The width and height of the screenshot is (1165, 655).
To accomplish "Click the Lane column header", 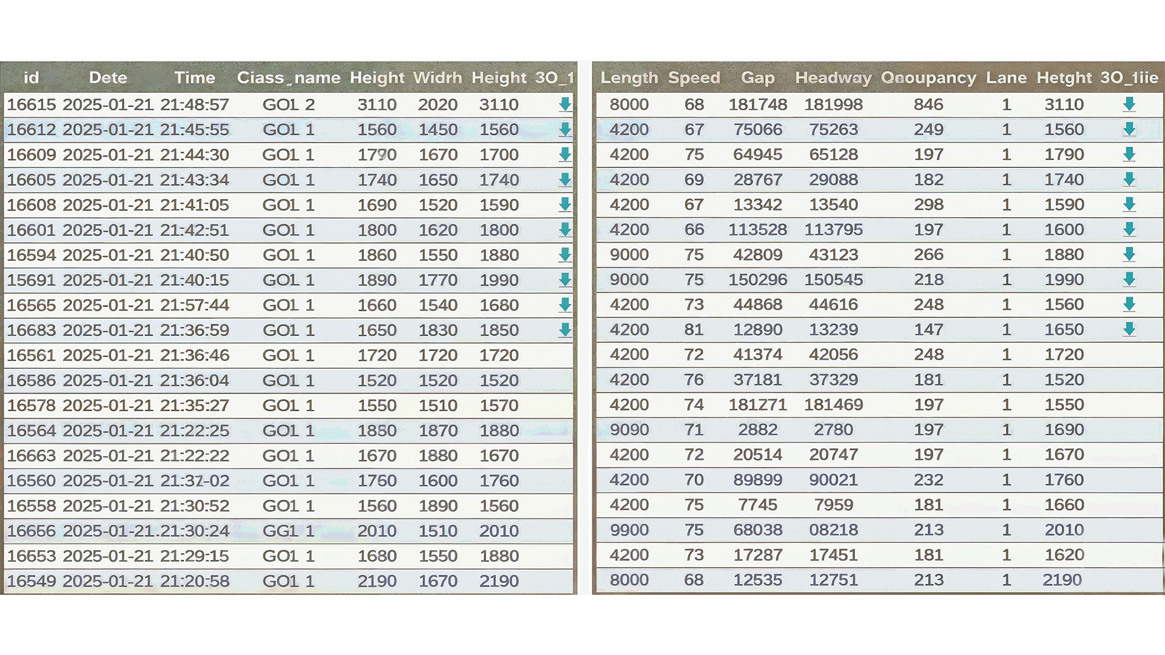I will pos(1006,78).
